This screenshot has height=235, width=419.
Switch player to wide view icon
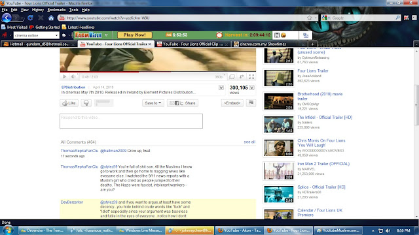point(232,77)
